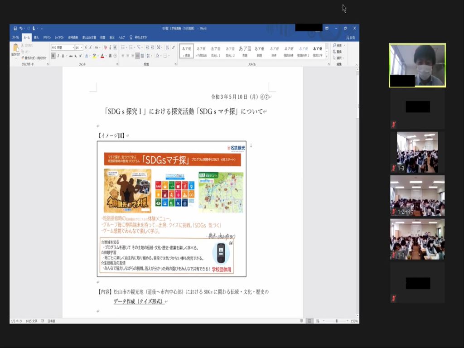The width and height of the screenshot is (464, 348).
Task: Select the 1-3 classroom video thumbnail
Action: pyautogui.click(x=417, y=152)
